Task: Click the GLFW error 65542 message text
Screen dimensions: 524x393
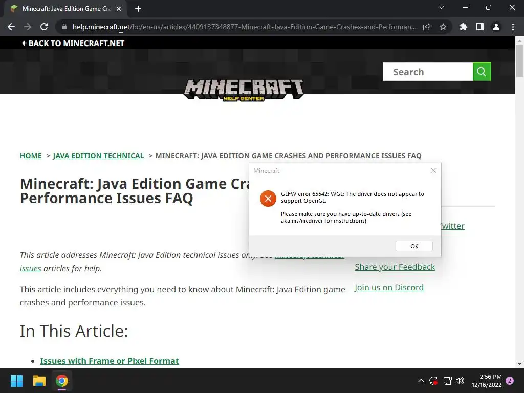Action: click(x=352, y=197)
